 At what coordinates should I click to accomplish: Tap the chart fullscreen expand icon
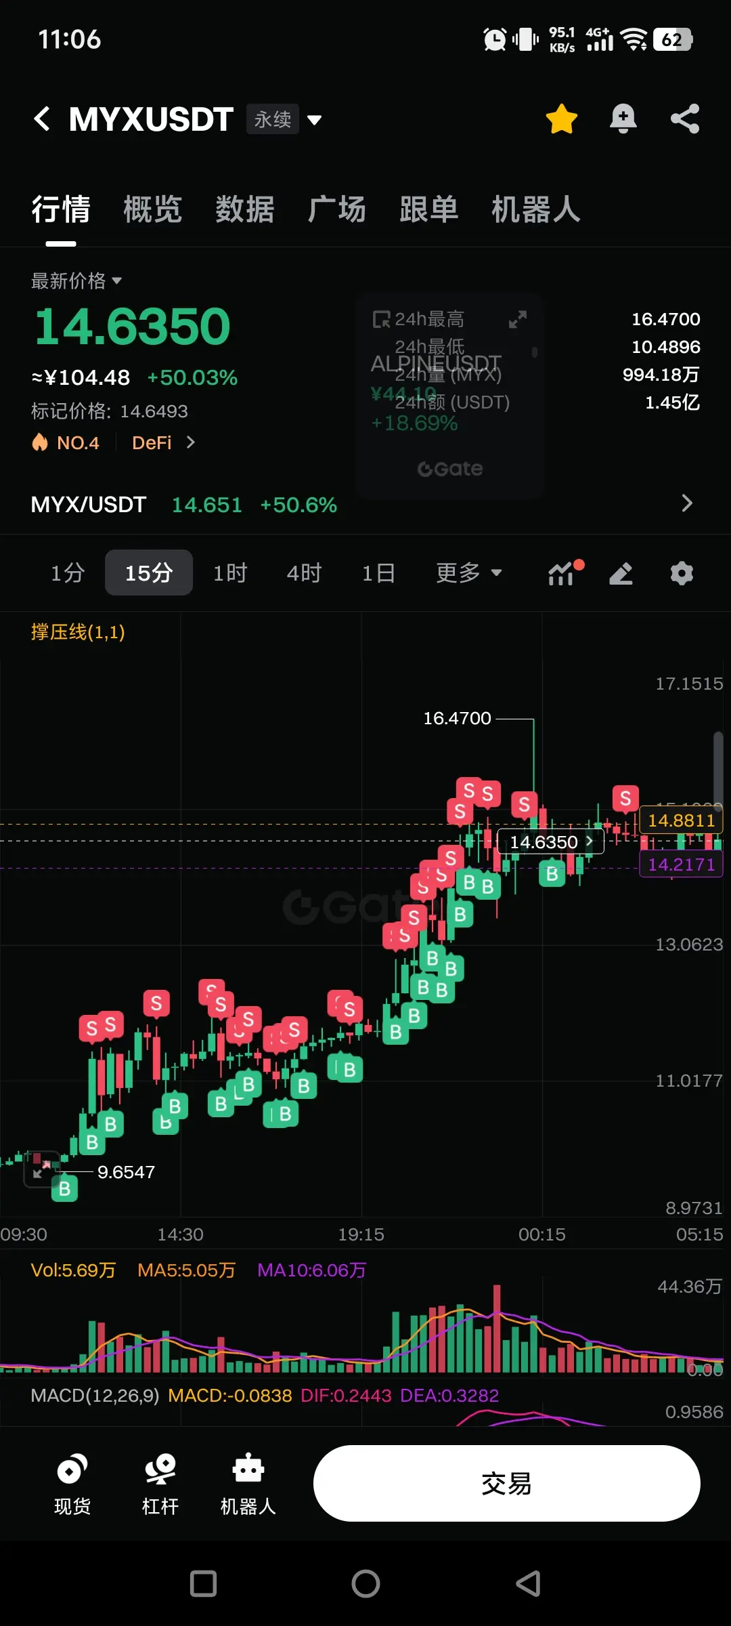tap(42, 1169)
